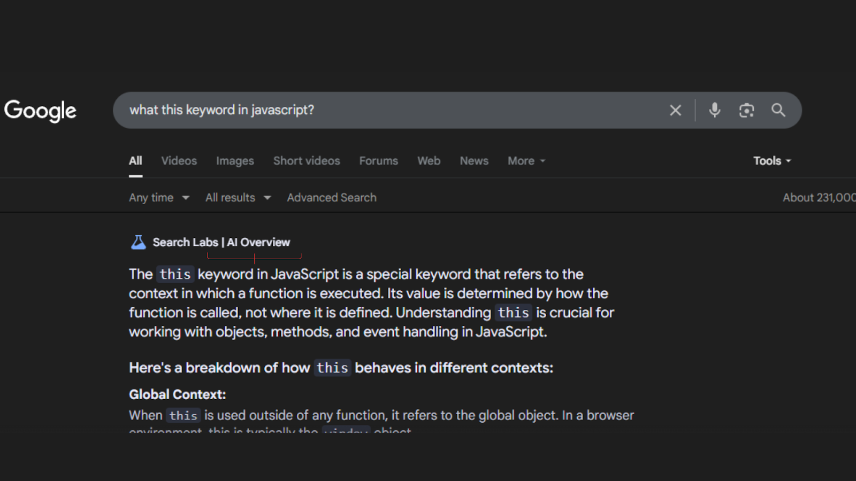Switch to the Images tab
Viewport: 856px width, 481px height.
pos(235,161)
